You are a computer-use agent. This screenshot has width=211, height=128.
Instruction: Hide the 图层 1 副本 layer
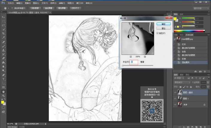[175, 93]
